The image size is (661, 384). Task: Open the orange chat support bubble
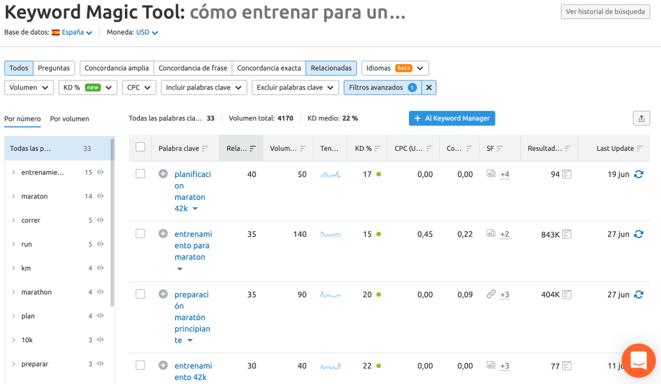point(638,360)
